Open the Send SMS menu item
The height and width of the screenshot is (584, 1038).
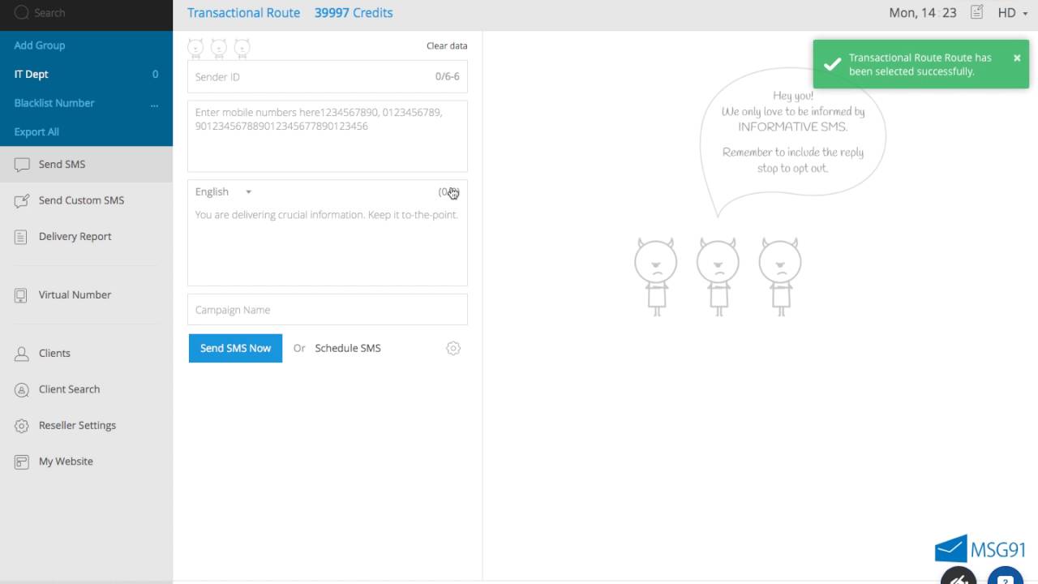tap(86, 164)
